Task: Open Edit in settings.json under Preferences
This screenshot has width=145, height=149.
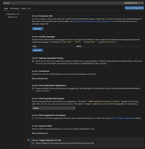Action: point(40,78)
